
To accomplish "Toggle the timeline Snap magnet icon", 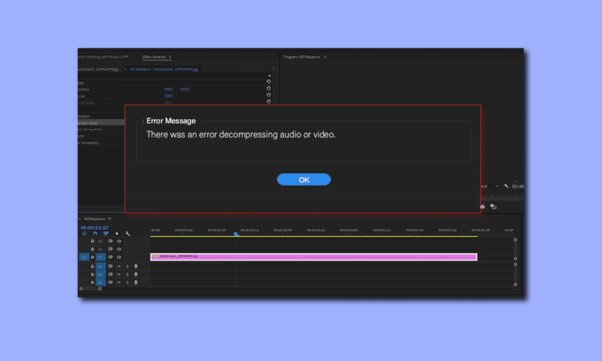I will 96,234.
